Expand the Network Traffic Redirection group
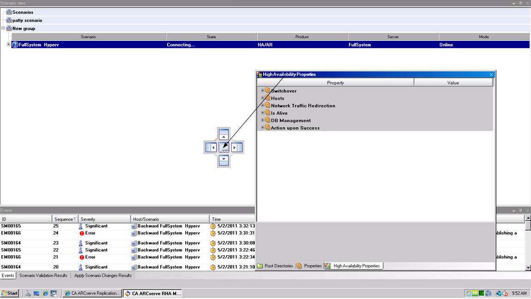Viewport: 531px width, 299px height. tap(262, 105)
